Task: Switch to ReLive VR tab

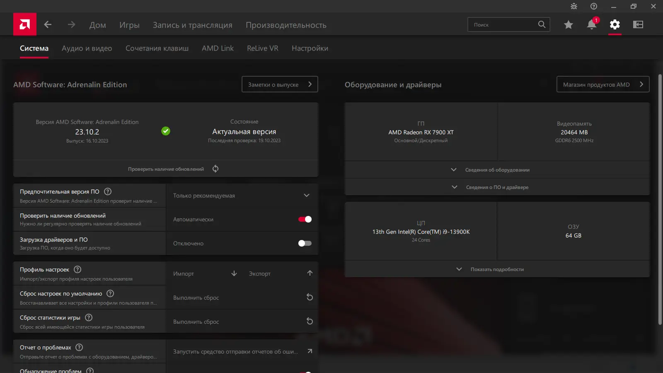Action: [263, 48]
